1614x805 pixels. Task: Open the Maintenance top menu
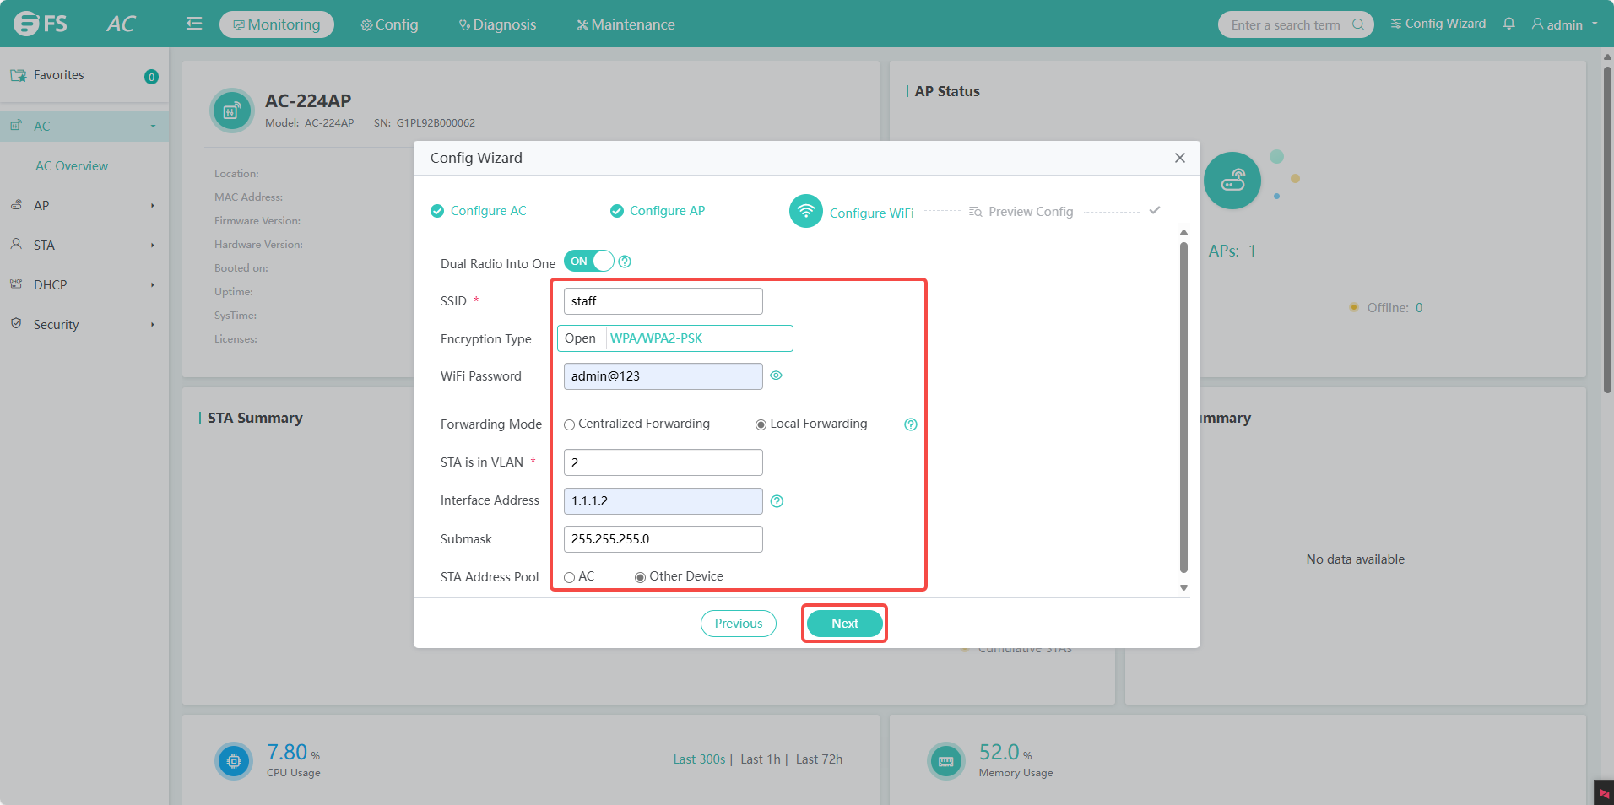click(x=626, y=24)
